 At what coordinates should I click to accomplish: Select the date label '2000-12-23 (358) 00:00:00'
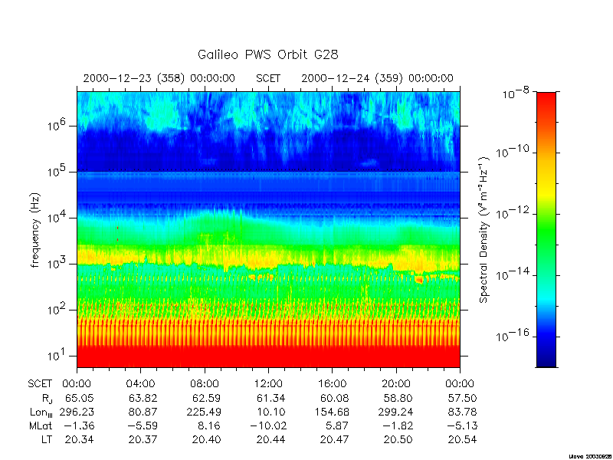[x=159, y=78]
